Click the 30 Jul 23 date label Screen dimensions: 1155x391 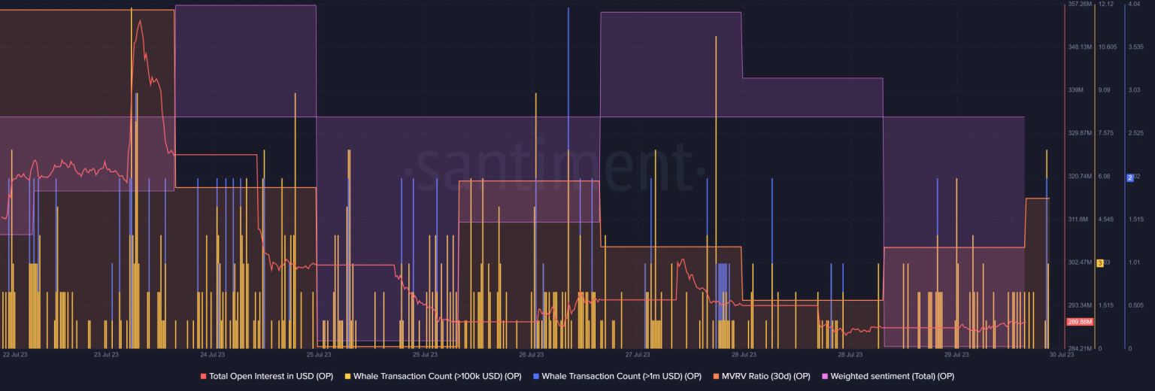click(1061, 354)
